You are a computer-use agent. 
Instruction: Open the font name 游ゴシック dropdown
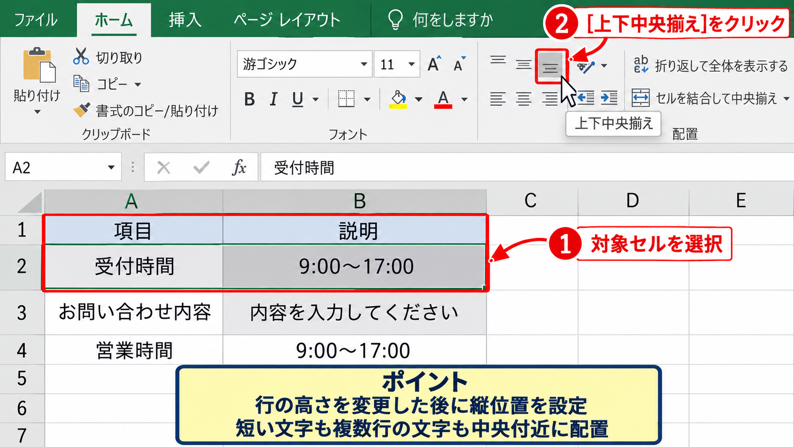tap(364, 64)
